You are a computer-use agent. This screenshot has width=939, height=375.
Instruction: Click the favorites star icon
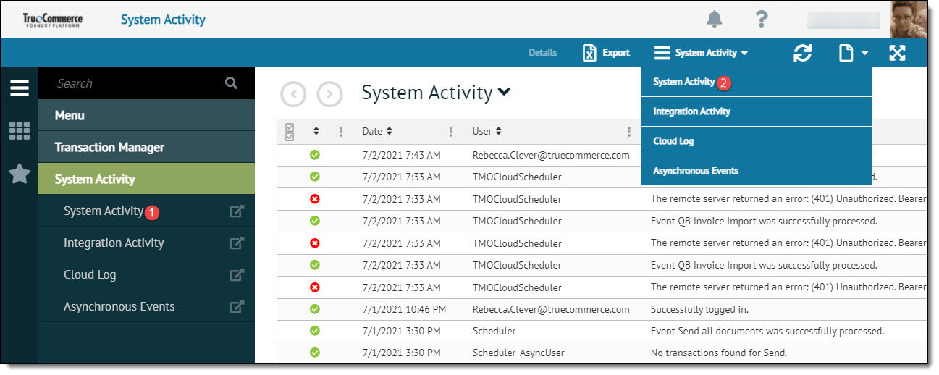point(19,174)
